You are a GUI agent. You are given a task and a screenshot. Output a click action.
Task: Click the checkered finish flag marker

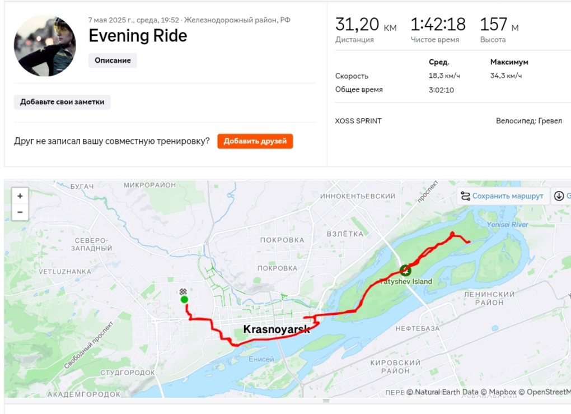[183, 291]
